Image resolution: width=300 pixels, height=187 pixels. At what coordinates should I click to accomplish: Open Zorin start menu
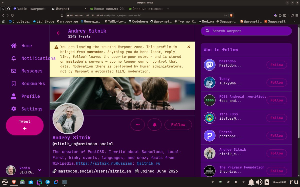pyautogui.click(x=5, y=182)
